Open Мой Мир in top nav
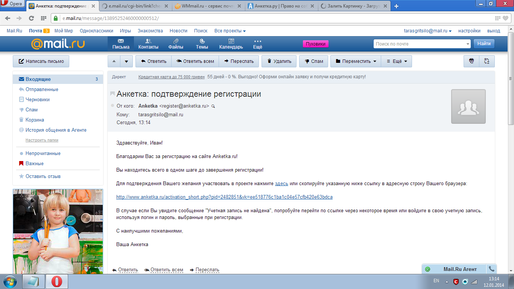 [64, 31]
